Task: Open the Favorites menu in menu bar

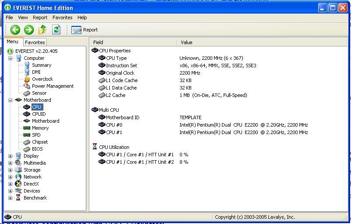Action: (63, 17)
